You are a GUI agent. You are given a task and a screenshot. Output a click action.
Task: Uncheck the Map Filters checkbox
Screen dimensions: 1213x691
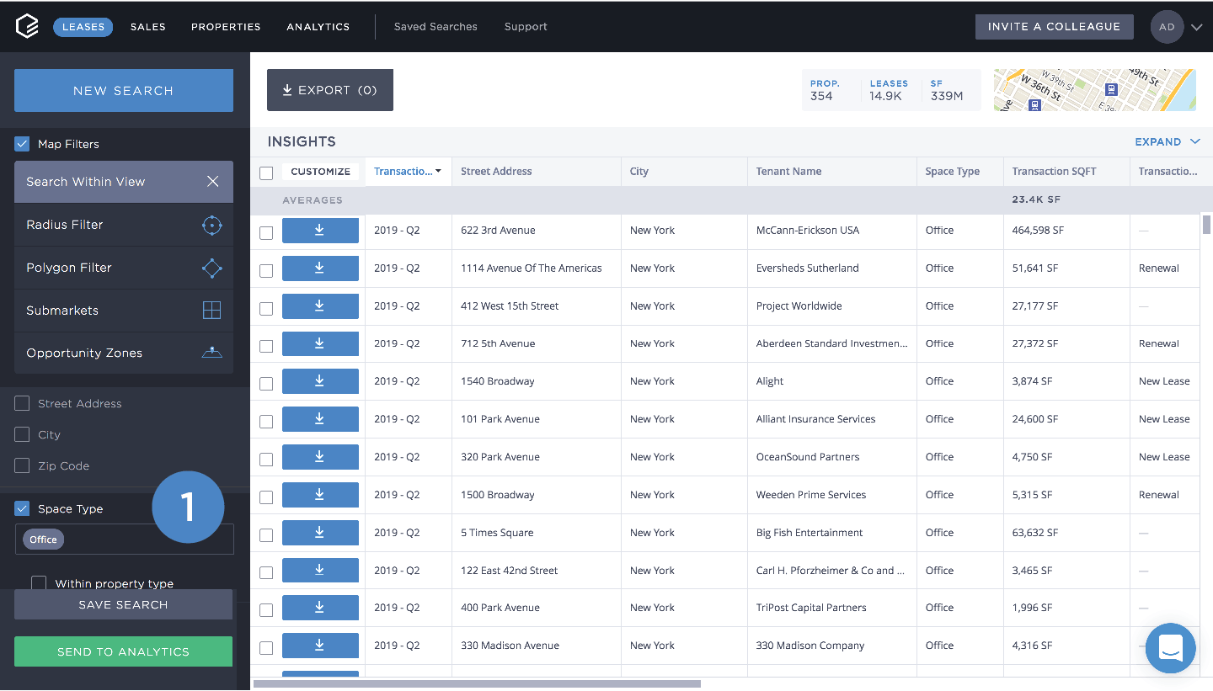pyautogui.click(x=22, y=143)
